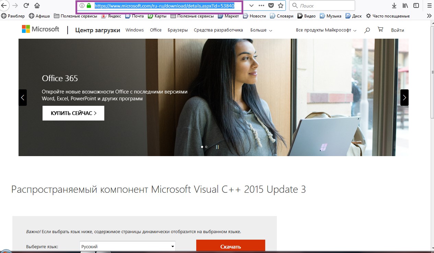Click the browser forward arrow
The height and width of the screenshot is (253, 434).
(x=15, y=5)
